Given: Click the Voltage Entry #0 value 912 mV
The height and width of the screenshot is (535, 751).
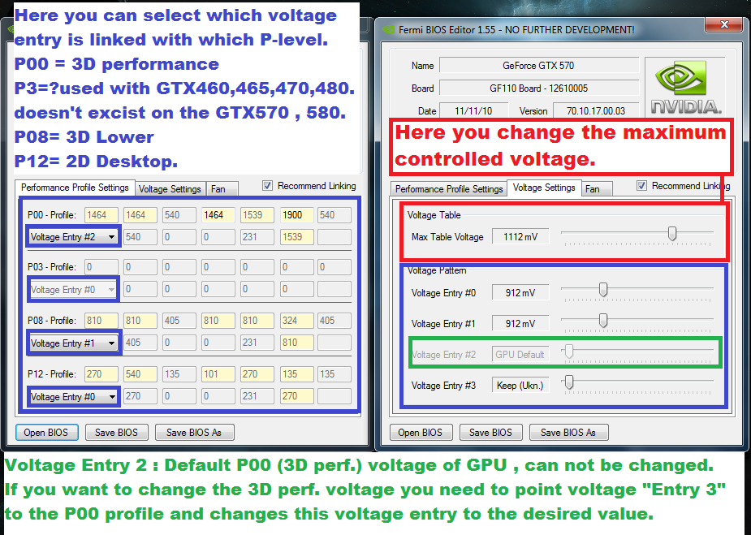Looking at the screenshot, I should pos(520,292).
